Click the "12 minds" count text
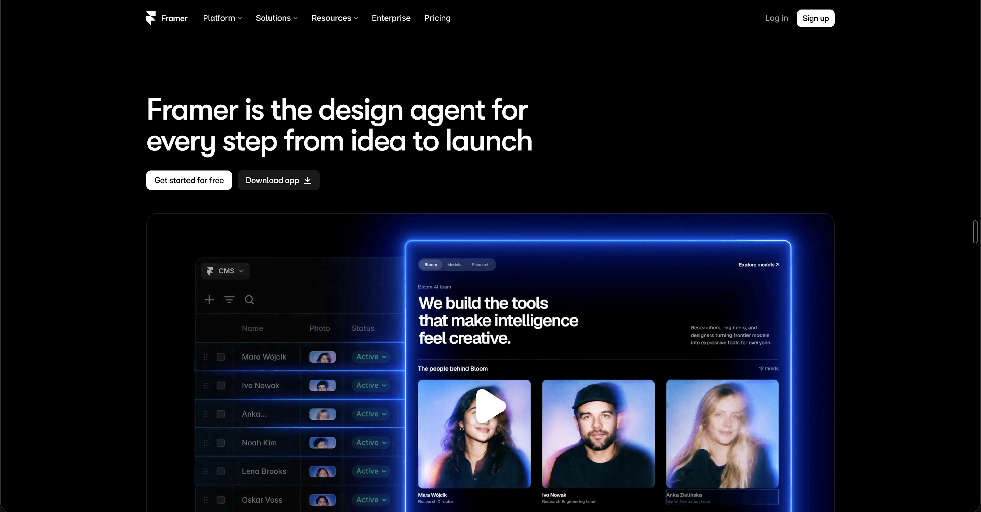The image size is (981, 512). pyautogui.click(x=768, y=369)
